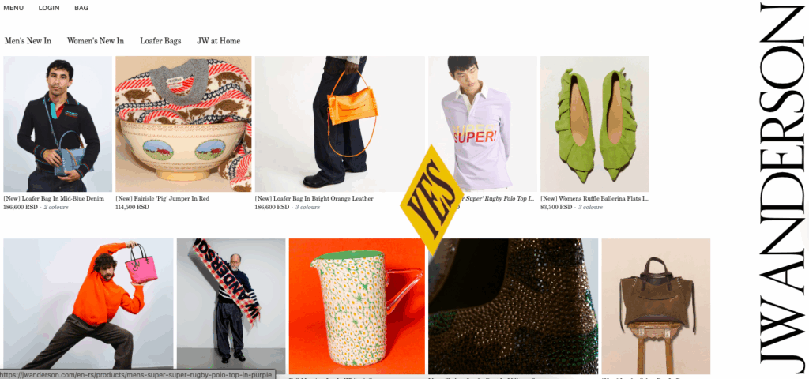
Task: Select Loafer Bag In Bright Orange Leather title
Action: click(314, 198)
